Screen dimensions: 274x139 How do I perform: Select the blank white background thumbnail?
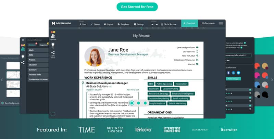pyautogui.click(x=13, y=66)
